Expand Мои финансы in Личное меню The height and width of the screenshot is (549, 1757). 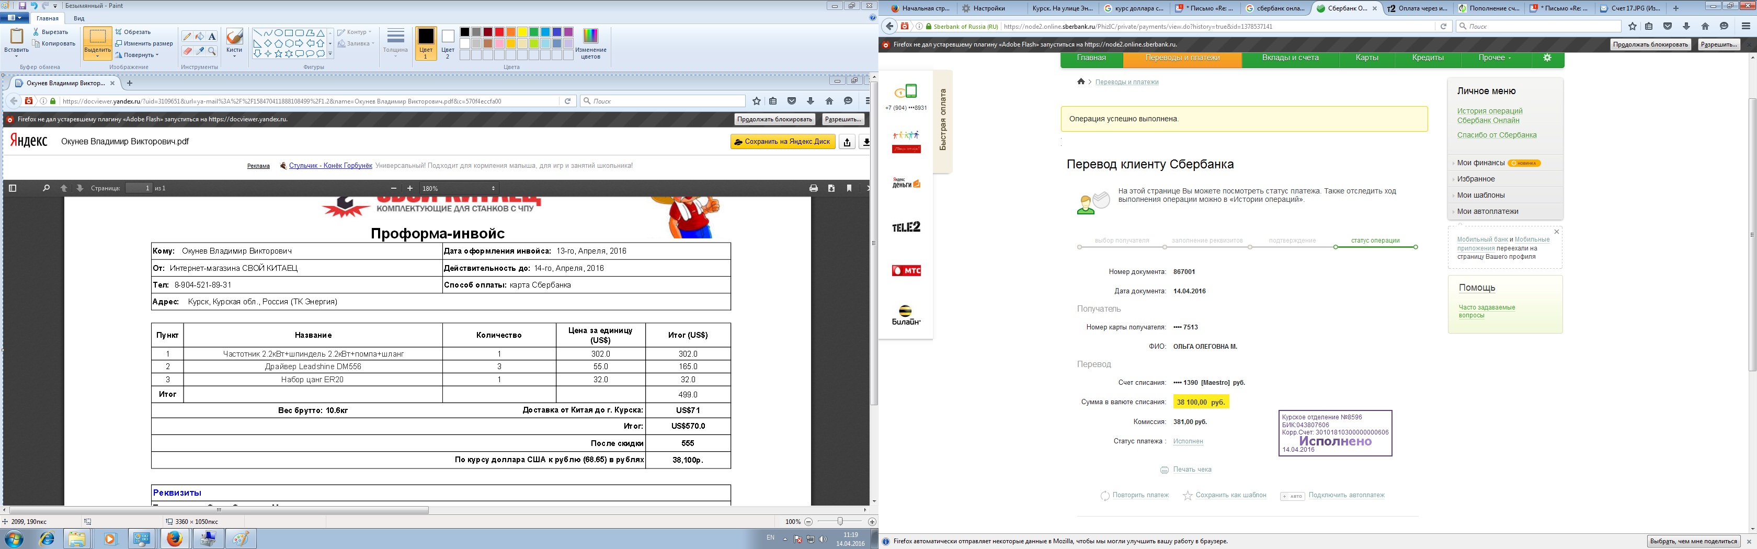[1480, 163]
